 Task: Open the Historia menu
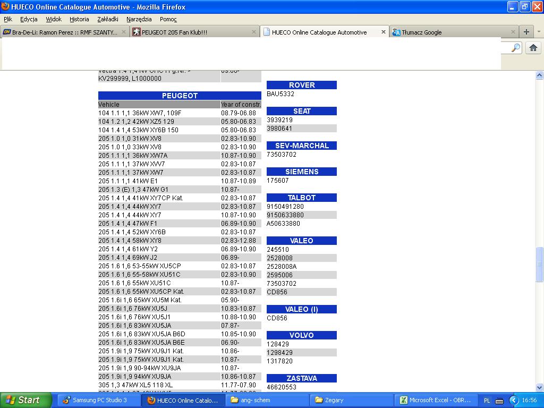click(x=79, y=19)
